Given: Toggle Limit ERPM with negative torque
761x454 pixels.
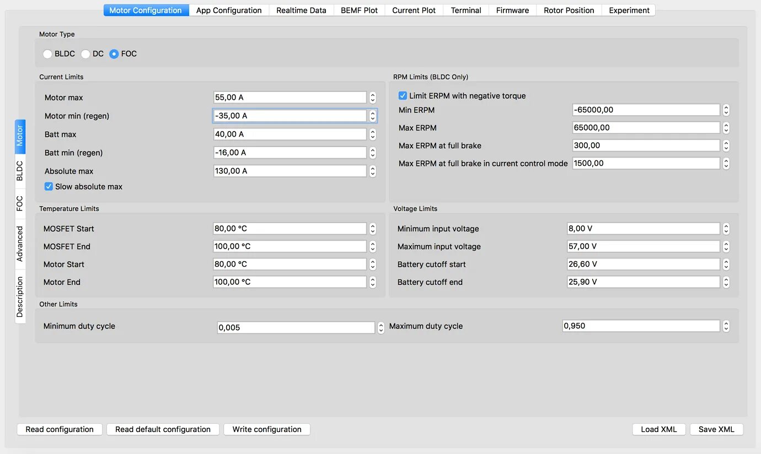Looking at the screenshot, I should click(403, 96).
